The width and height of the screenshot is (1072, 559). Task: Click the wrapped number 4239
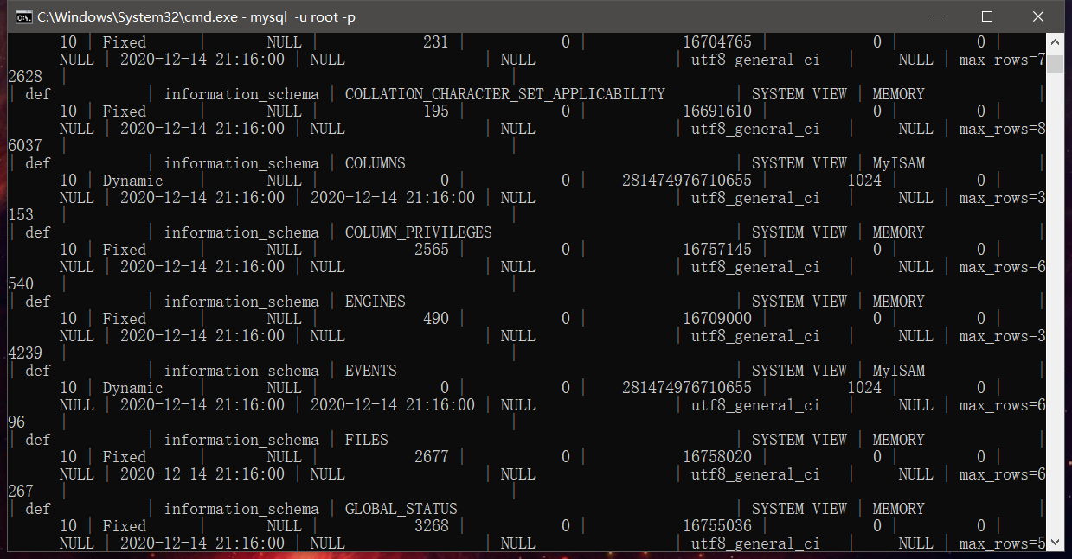point(25,353)
